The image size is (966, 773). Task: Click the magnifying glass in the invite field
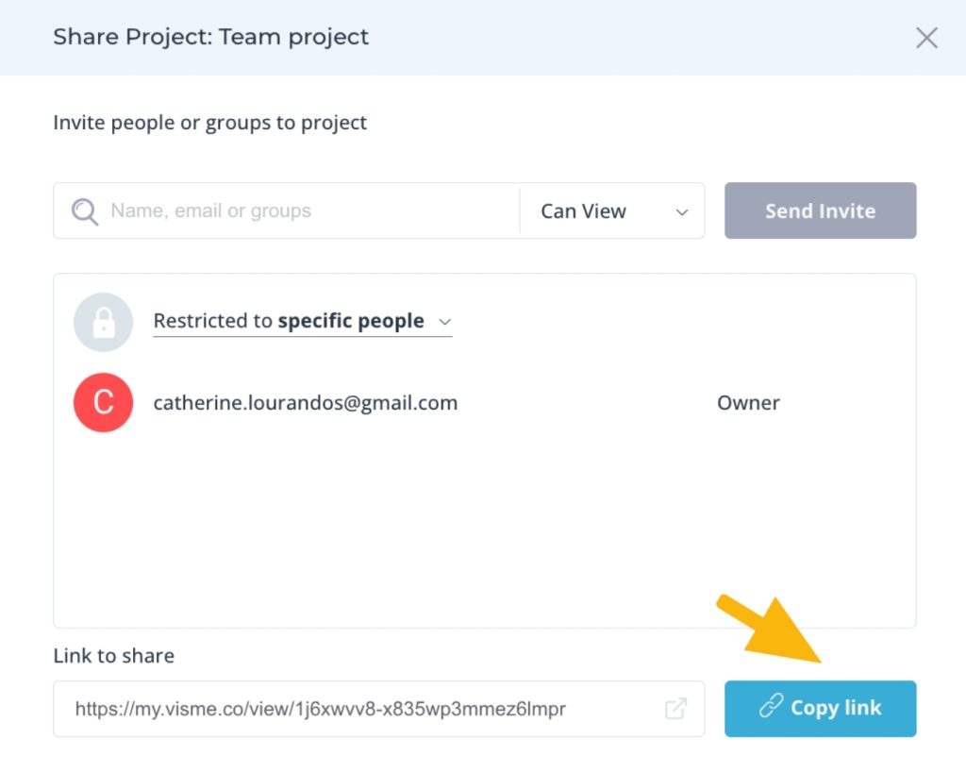84,210
